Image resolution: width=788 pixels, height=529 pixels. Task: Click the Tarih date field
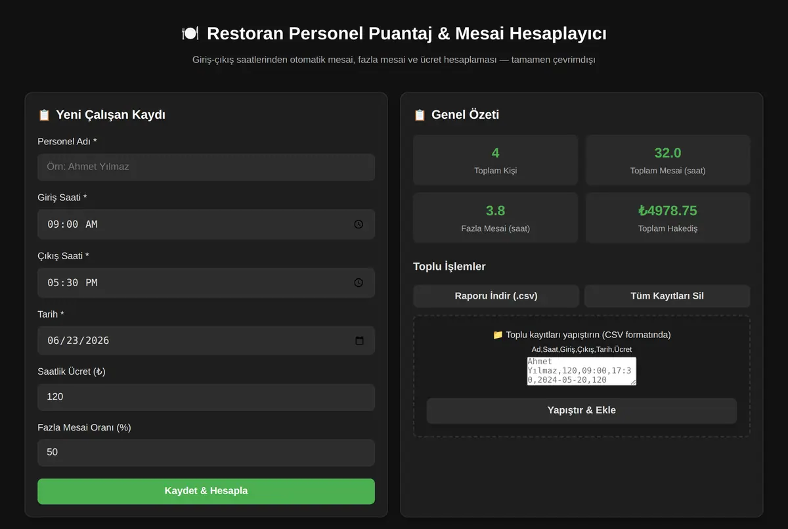tap(206, 341)
